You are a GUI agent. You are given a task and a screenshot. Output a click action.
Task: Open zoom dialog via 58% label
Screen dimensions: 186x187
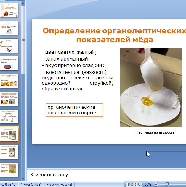coord(148,184)
